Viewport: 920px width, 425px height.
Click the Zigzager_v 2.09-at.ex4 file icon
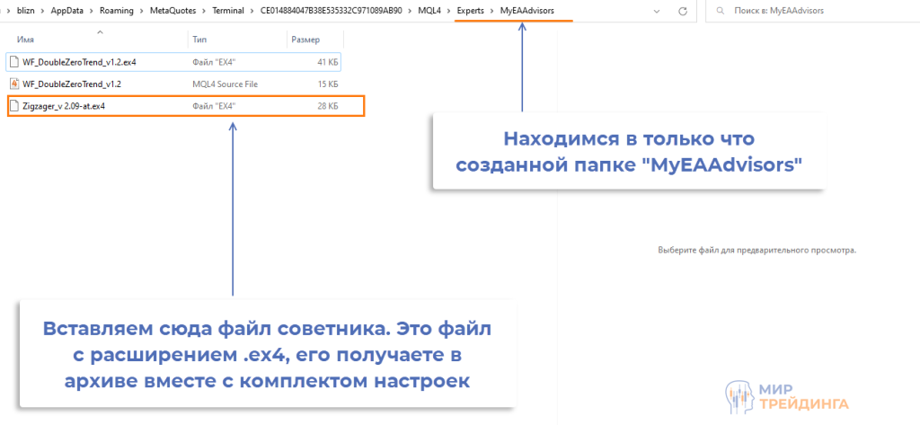13,106
